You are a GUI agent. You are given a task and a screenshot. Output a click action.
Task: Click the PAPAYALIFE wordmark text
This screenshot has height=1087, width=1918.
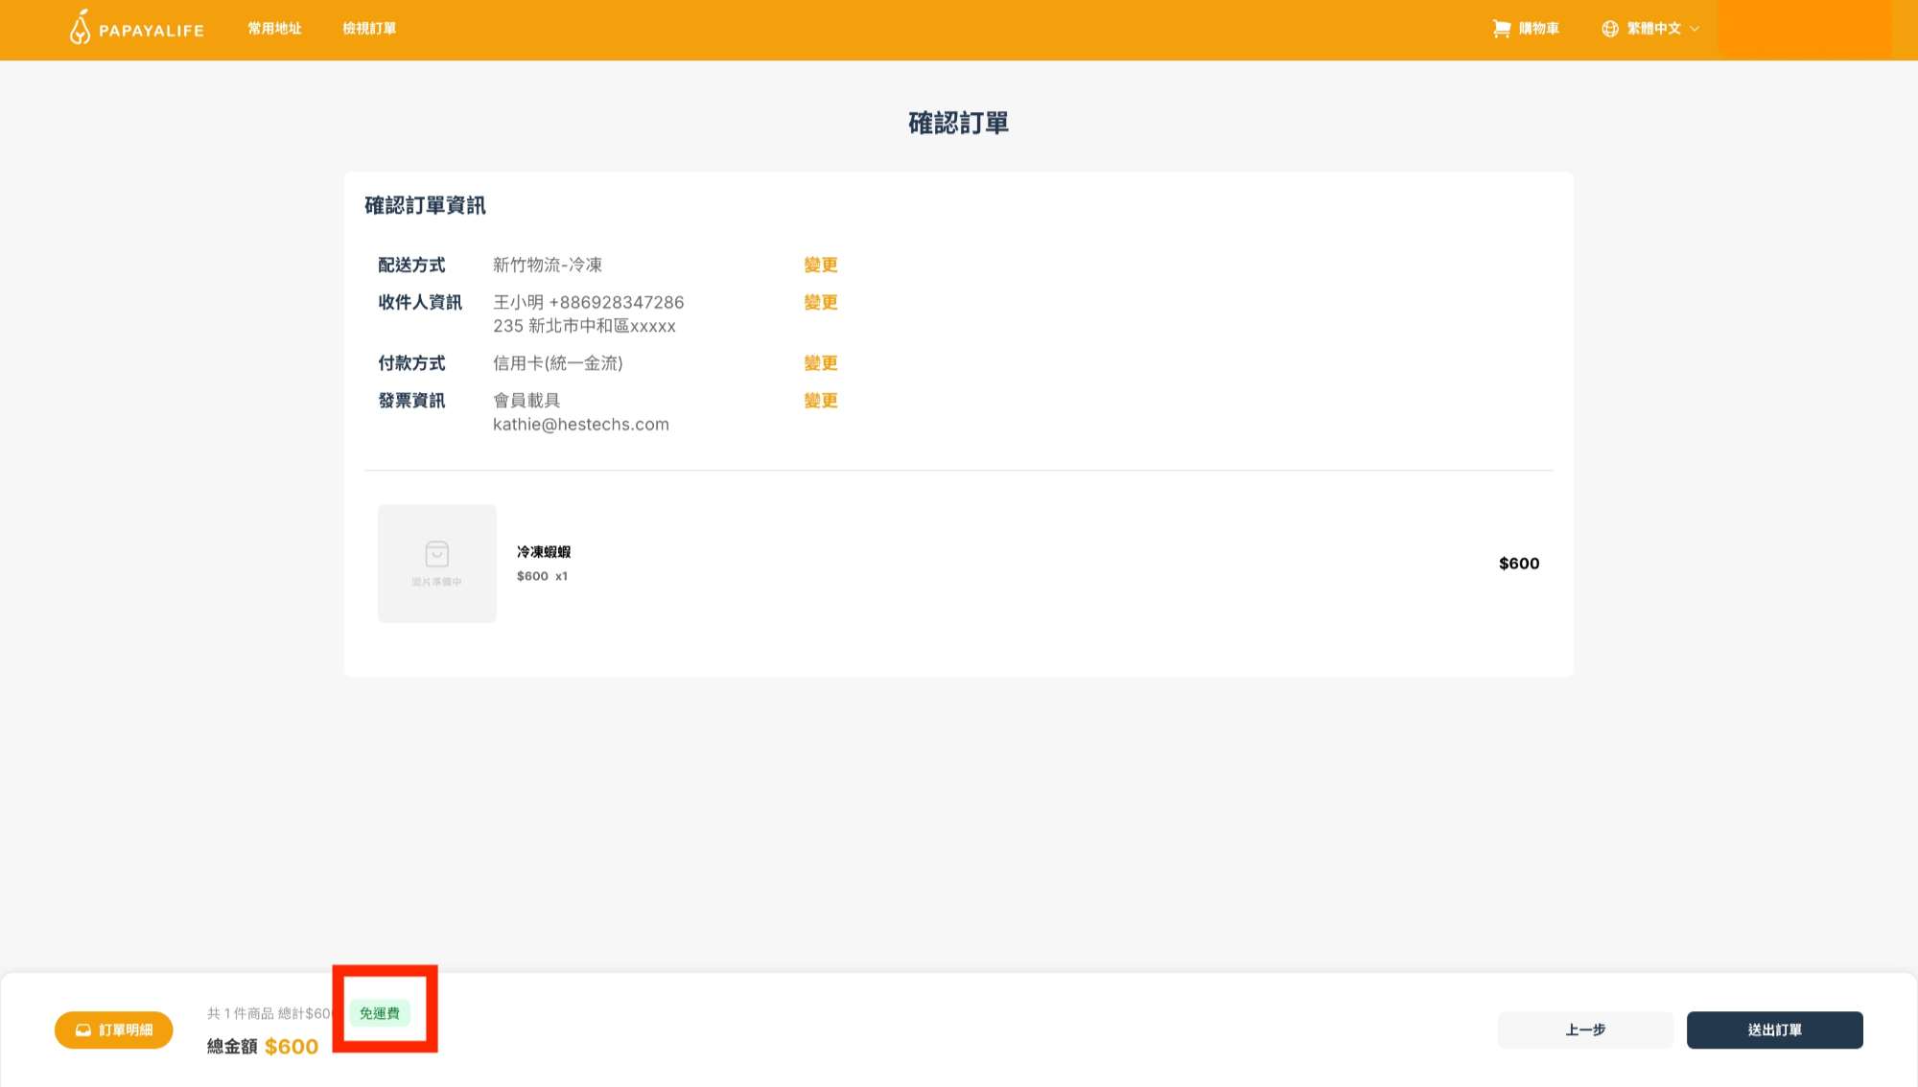coord(152,31)
